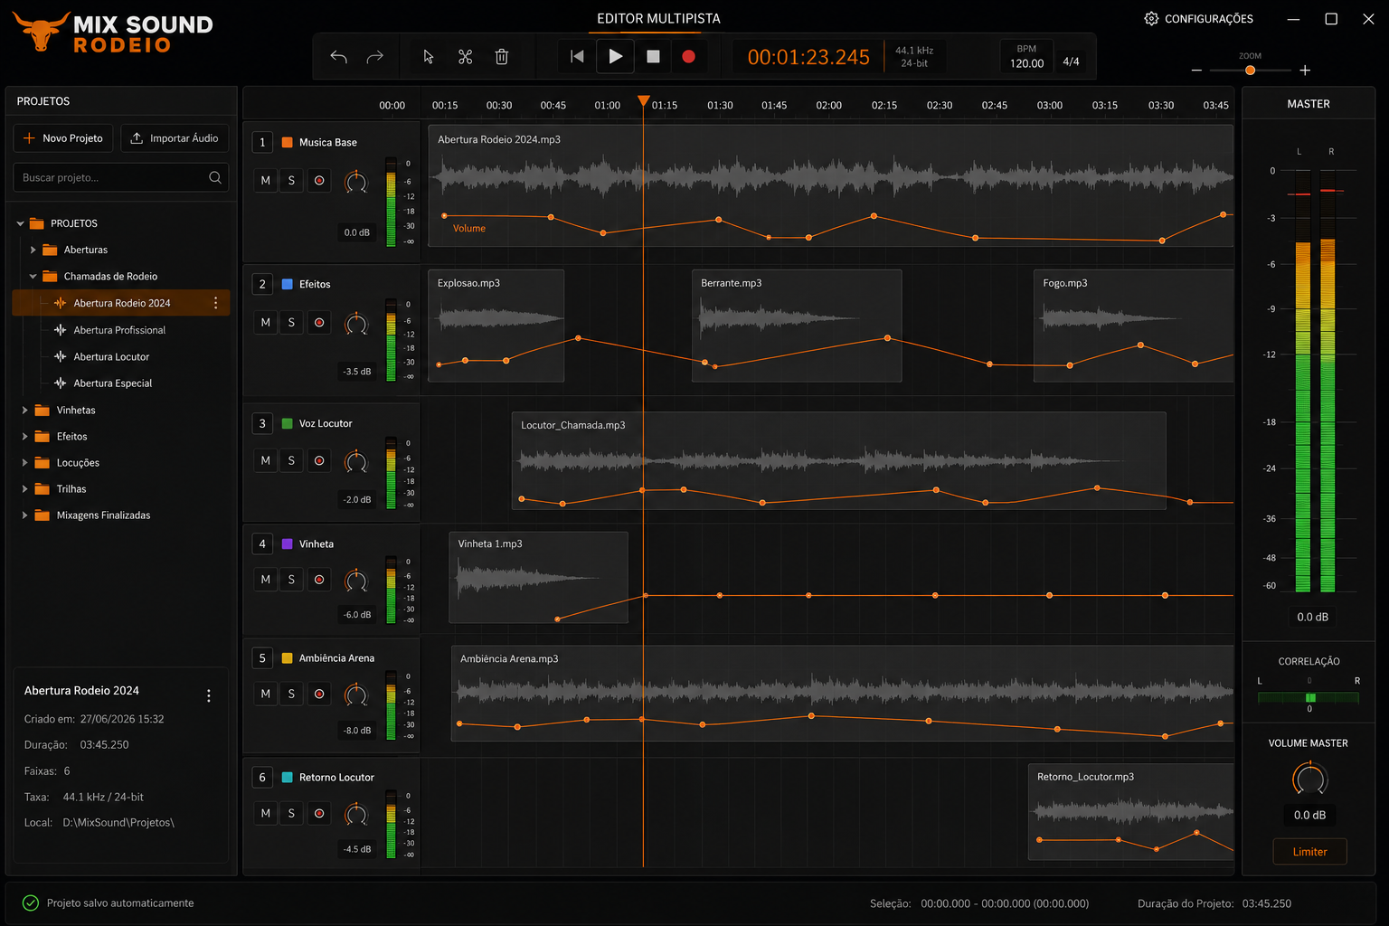
Task: Open Configurações gear settings
Action: click(1198, 19)
